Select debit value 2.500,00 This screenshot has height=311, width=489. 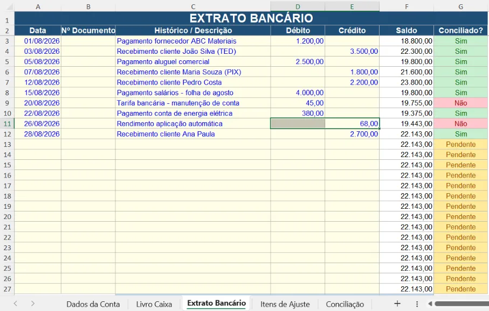click(x=298, y=62)
